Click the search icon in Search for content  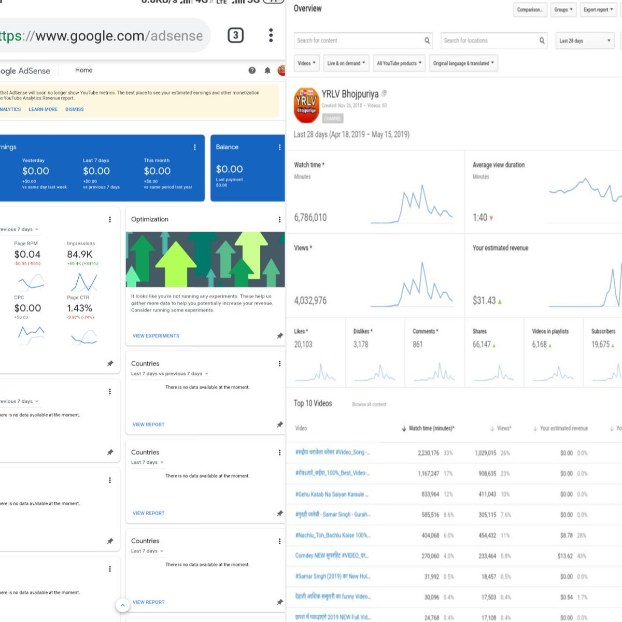point(427,40)
